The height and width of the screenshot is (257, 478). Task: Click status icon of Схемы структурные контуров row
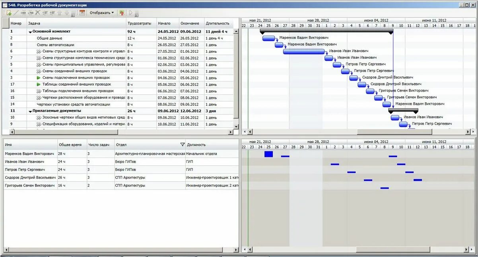39,51
